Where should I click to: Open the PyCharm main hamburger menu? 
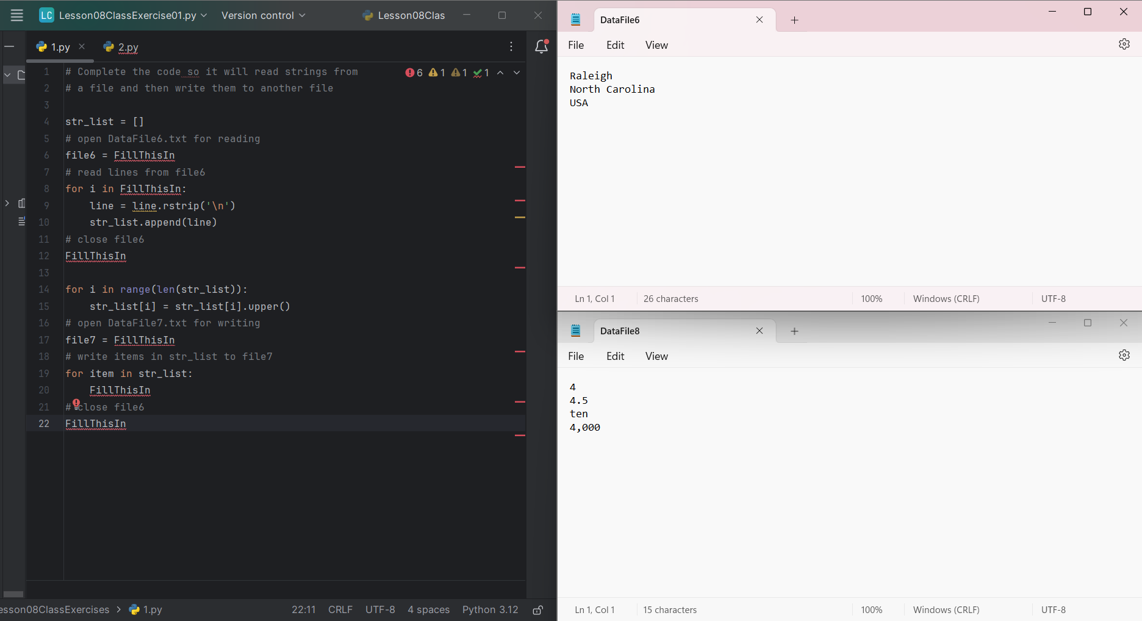click(16, 15)
